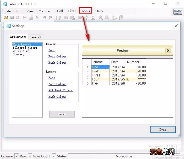Screen dimensions: 184x159
Task: Click the Paste clipboard icon
Action: 72,18
